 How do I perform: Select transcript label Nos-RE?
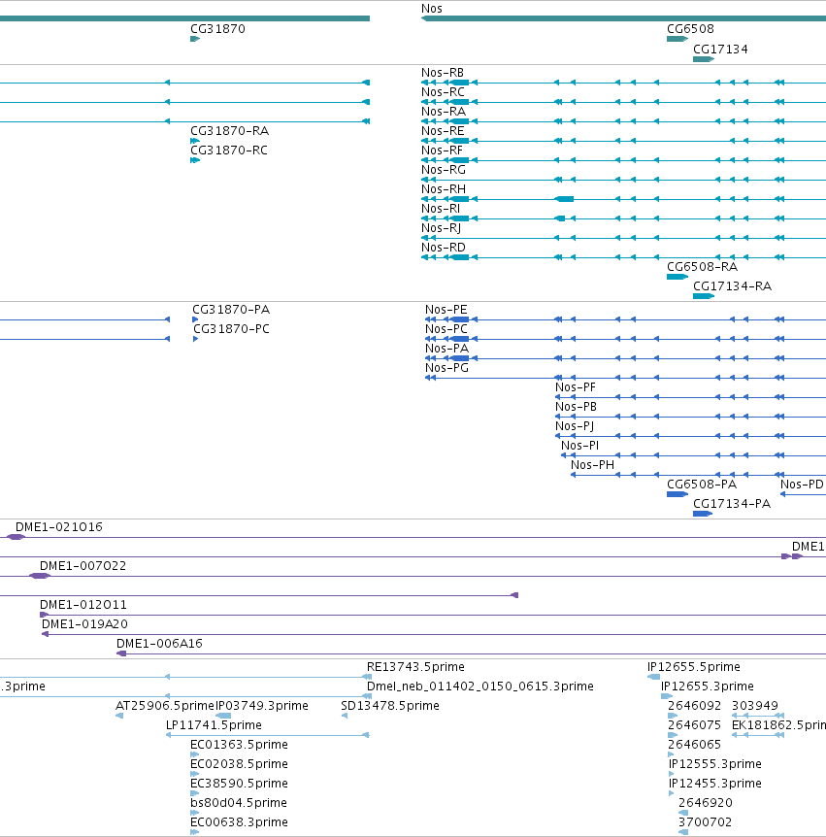(x=443, y=131)
